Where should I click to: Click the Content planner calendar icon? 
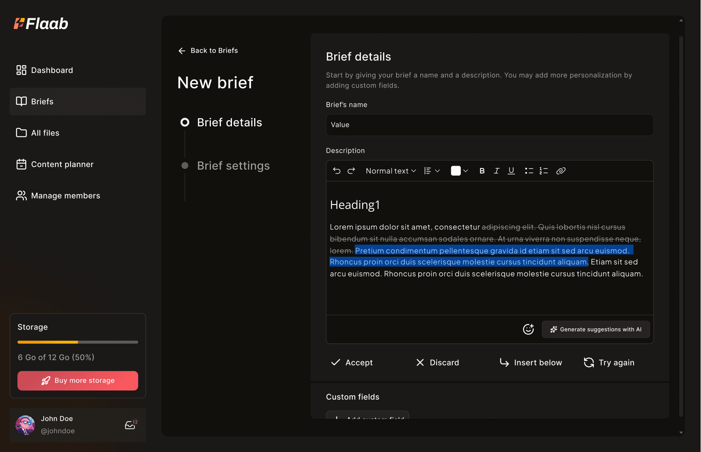coord(21,164)
